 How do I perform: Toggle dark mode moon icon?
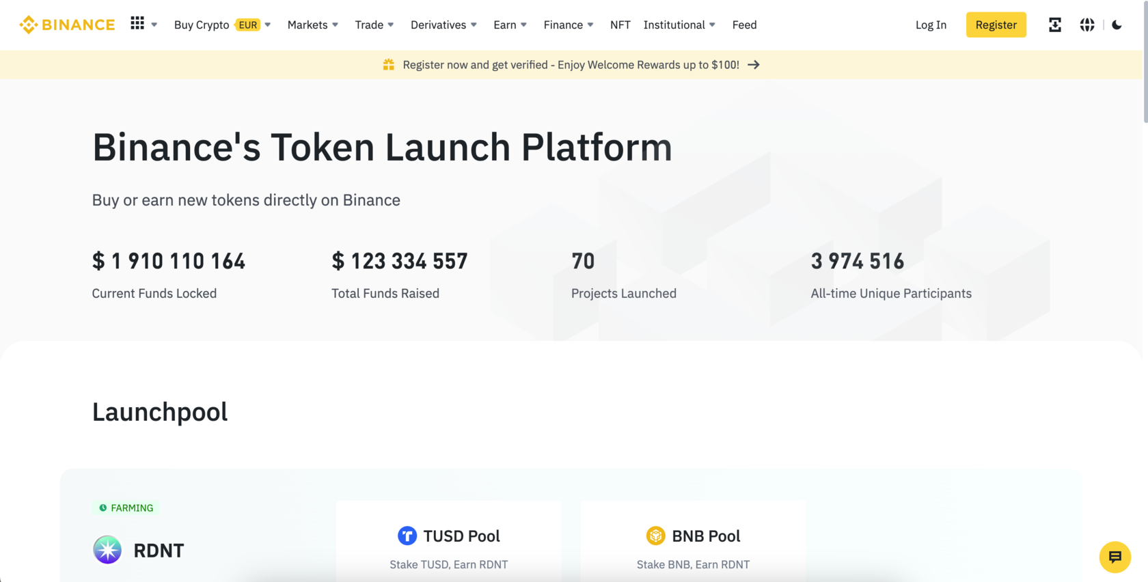click(1117, 25)
